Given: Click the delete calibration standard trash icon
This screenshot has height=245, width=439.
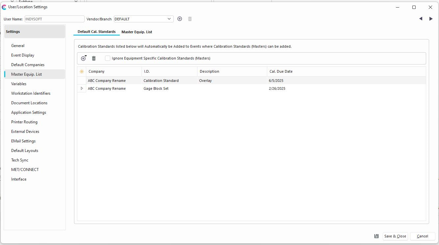Looking at the screenshot, I should click(x=94, y=59).
